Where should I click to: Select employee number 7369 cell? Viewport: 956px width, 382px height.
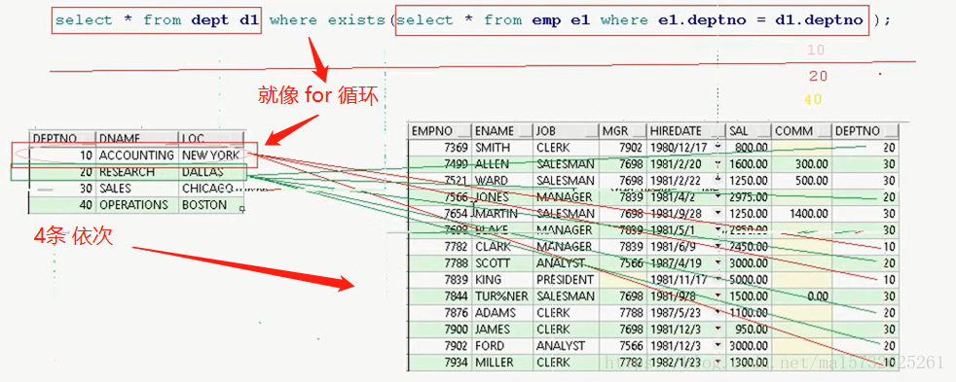click(x=440, y=147)
